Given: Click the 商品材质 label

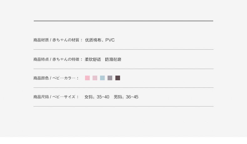Looking at the screenshot, I should tap(41, 40).
